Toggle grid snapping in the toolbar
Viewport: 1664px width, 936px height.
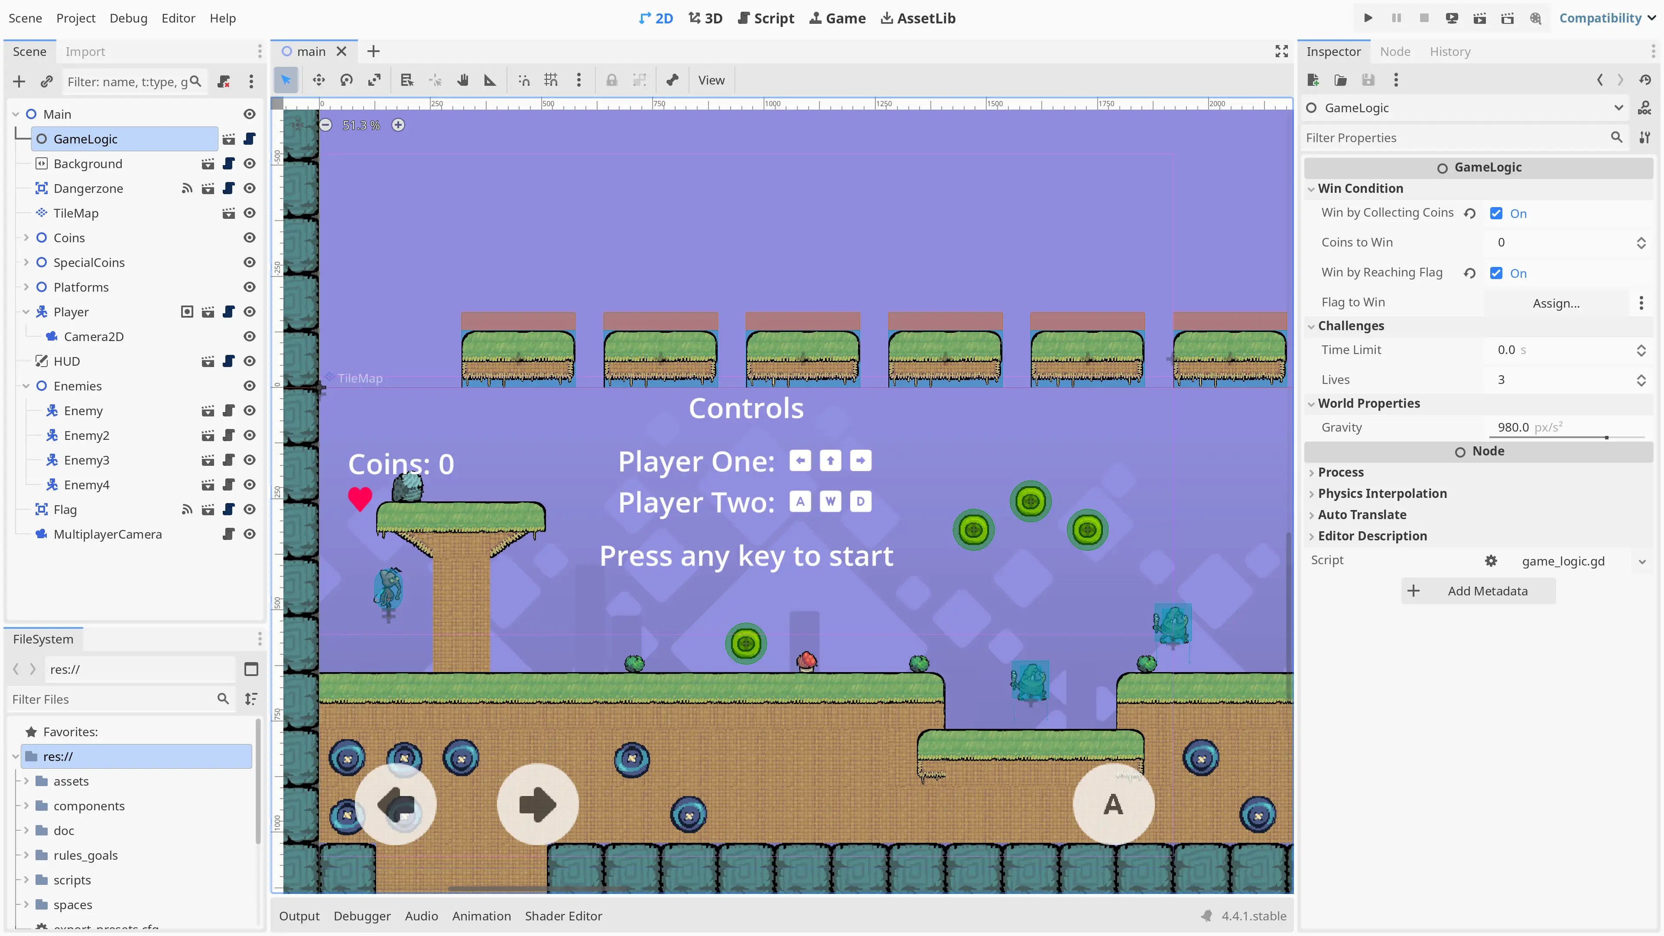tap(550, 80)
